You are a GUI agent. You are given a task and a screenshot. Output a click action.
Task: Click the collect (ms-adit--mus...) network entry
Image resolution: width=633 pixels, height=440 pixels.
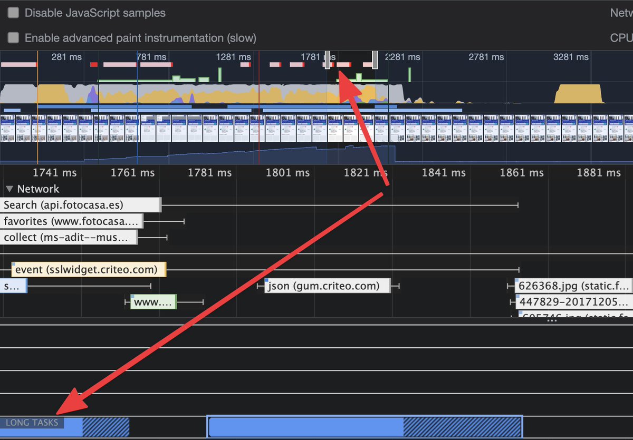click(69, 237)
